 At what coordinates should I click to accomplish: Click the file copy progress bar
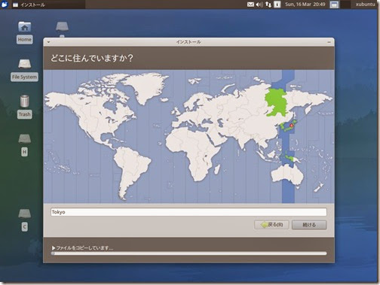188,253
